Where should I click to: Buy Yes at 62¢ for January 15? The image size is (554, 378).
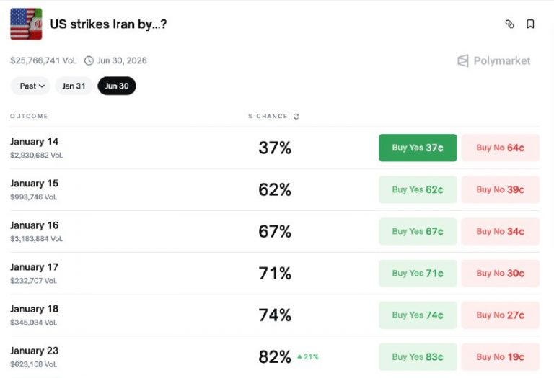tap(418, 189)
